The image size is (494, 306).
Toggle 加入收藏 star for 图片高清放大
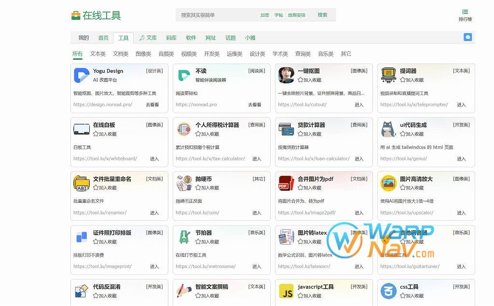coord(403,188)
